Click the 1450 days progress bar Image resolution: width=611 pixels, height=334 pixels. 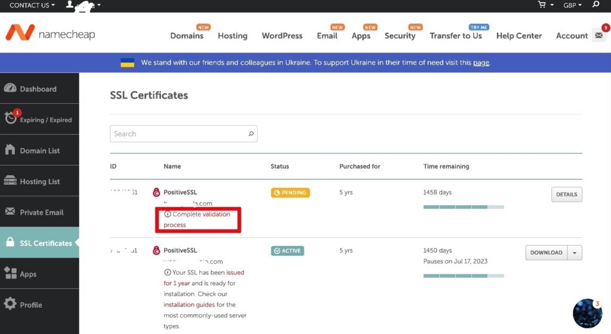pyautogui.click(x=464, y=276)
